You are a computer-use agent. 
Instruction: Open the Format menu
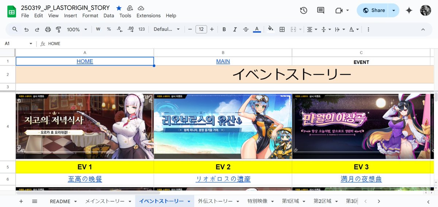[x=90, y=15]
